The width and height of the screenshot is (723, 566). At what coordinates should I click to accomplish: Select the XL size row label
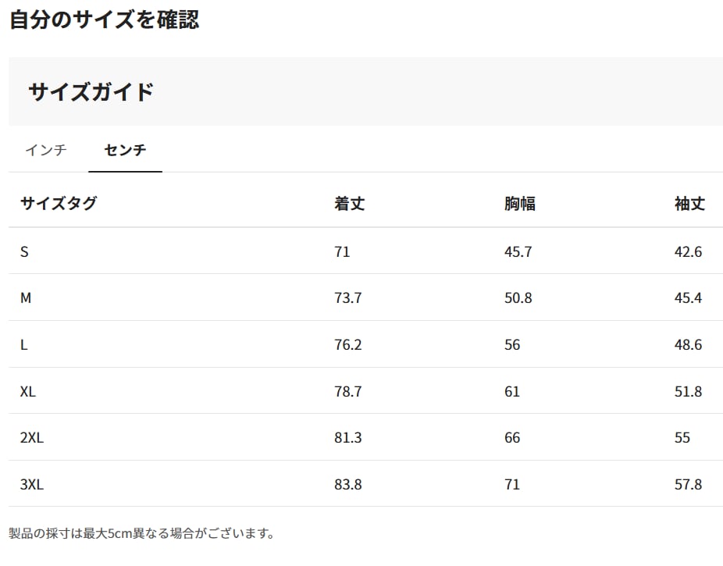(28, 391)
